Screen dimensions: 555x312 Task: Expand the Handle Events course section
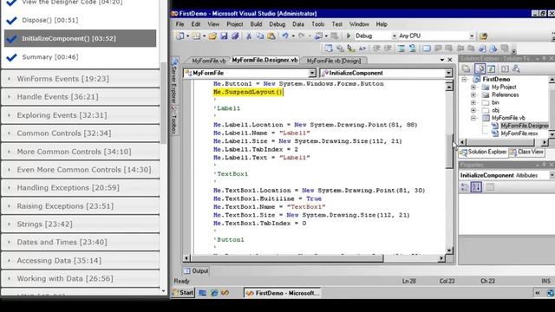click(x=81, y=96)
